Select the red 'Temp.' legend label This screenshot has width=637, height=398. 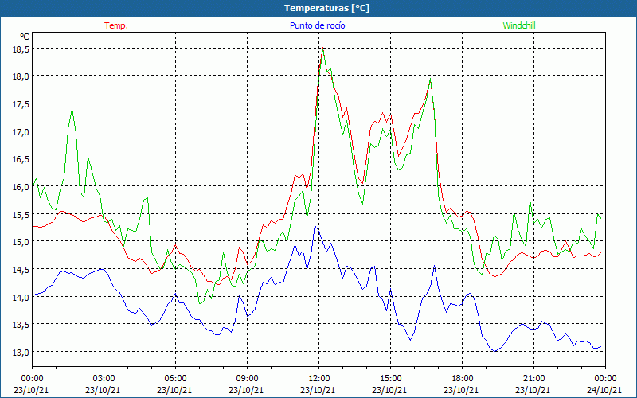(116, 25)
